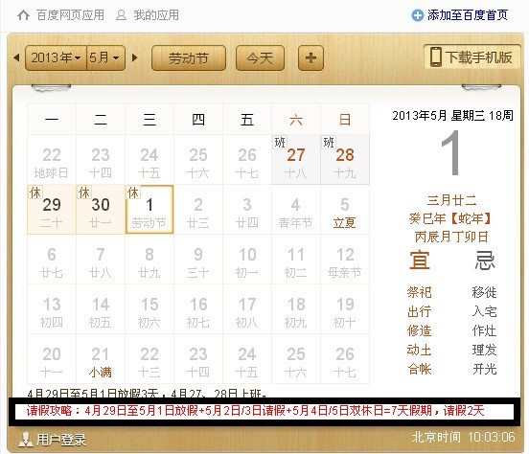This screenshot has width=529, height=454.
Task: Open the 2013年 year dropdown
Action: point(56,58)
